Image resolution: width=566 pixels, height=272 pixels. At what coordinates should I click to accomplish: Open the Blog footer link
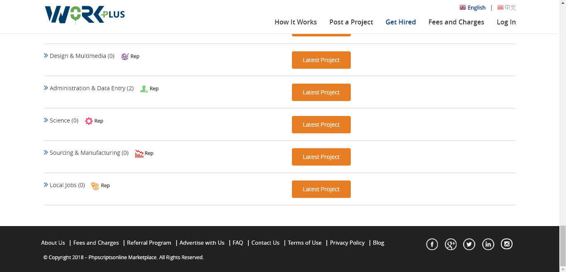[x=379, y=243]
